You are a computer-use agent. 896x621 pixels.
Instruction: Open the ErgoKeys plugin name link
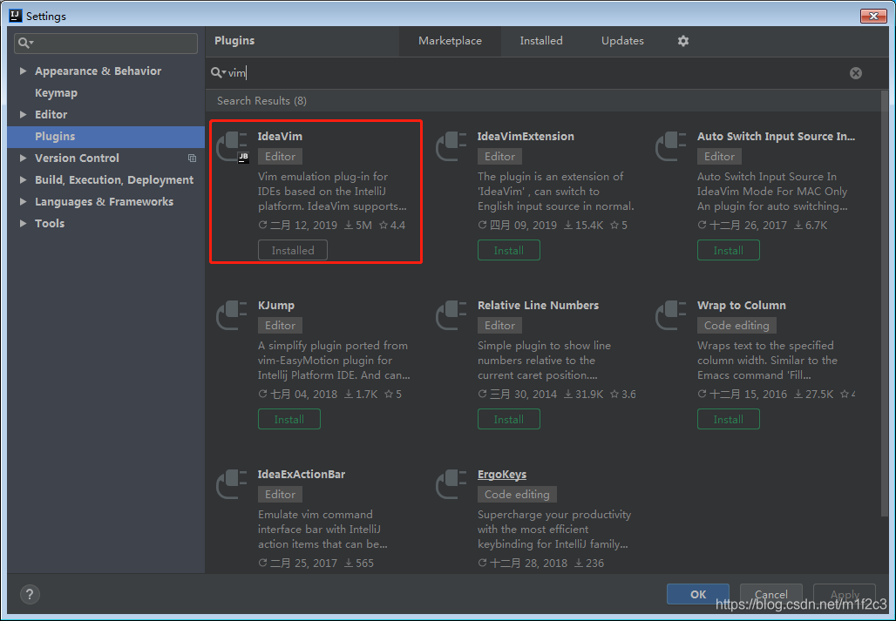pos(502,475)
